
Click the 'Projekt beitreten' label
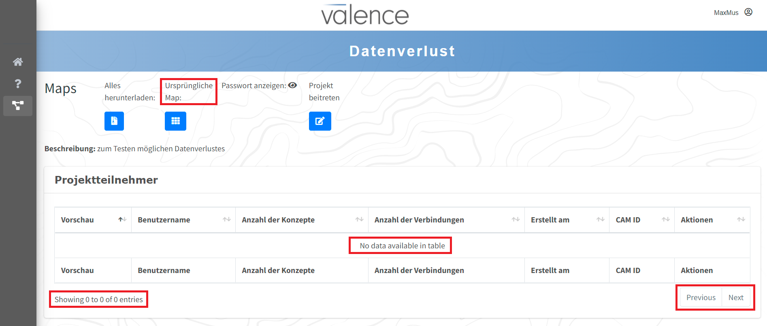[x=324, y=91]
